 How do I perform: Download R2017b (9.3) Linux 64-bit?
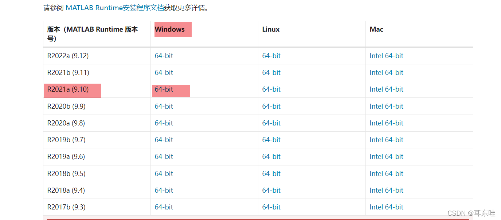tap(271, 207)
